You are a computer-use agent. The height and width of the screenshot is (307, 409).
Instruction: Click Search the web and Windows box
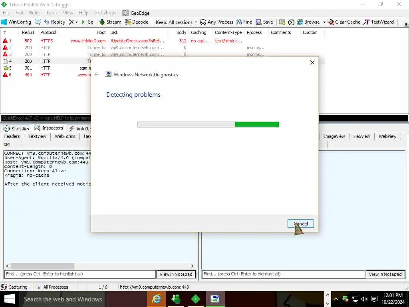(63, 299)
